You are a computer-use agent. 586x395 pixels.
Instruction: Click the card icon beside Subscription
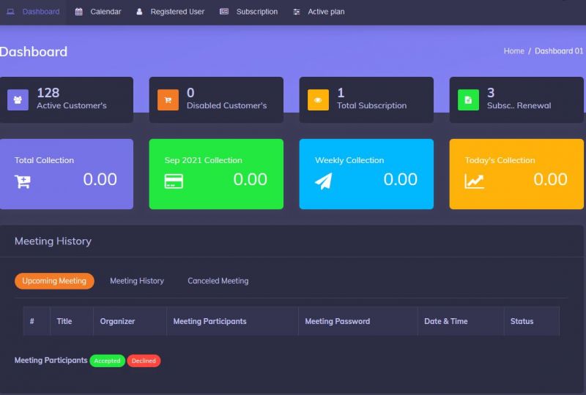pyautogui.click(x=224, y=11)
